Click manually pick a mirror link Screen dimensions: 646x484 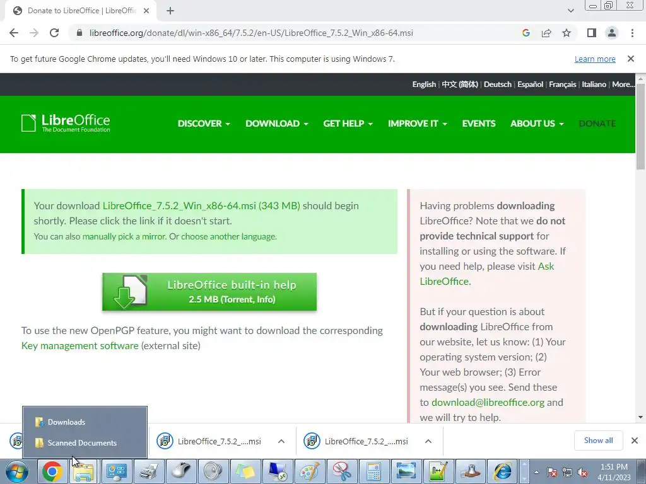pyautogui.click(x=124, y=237)
